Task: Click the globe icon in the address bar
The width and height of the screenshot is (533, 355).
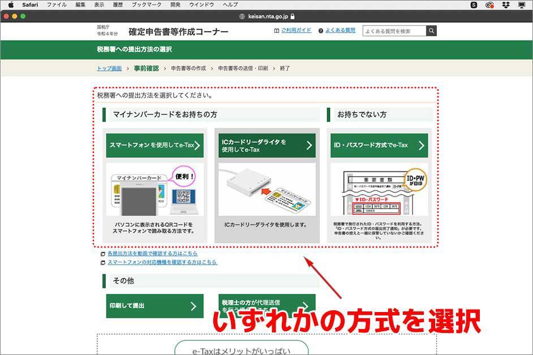Action: (243, 16)
